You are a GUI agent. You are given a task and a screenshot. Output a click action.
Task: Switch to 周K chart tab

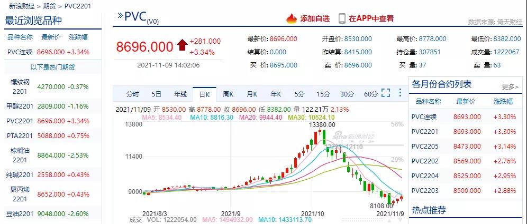coord(228,94)
